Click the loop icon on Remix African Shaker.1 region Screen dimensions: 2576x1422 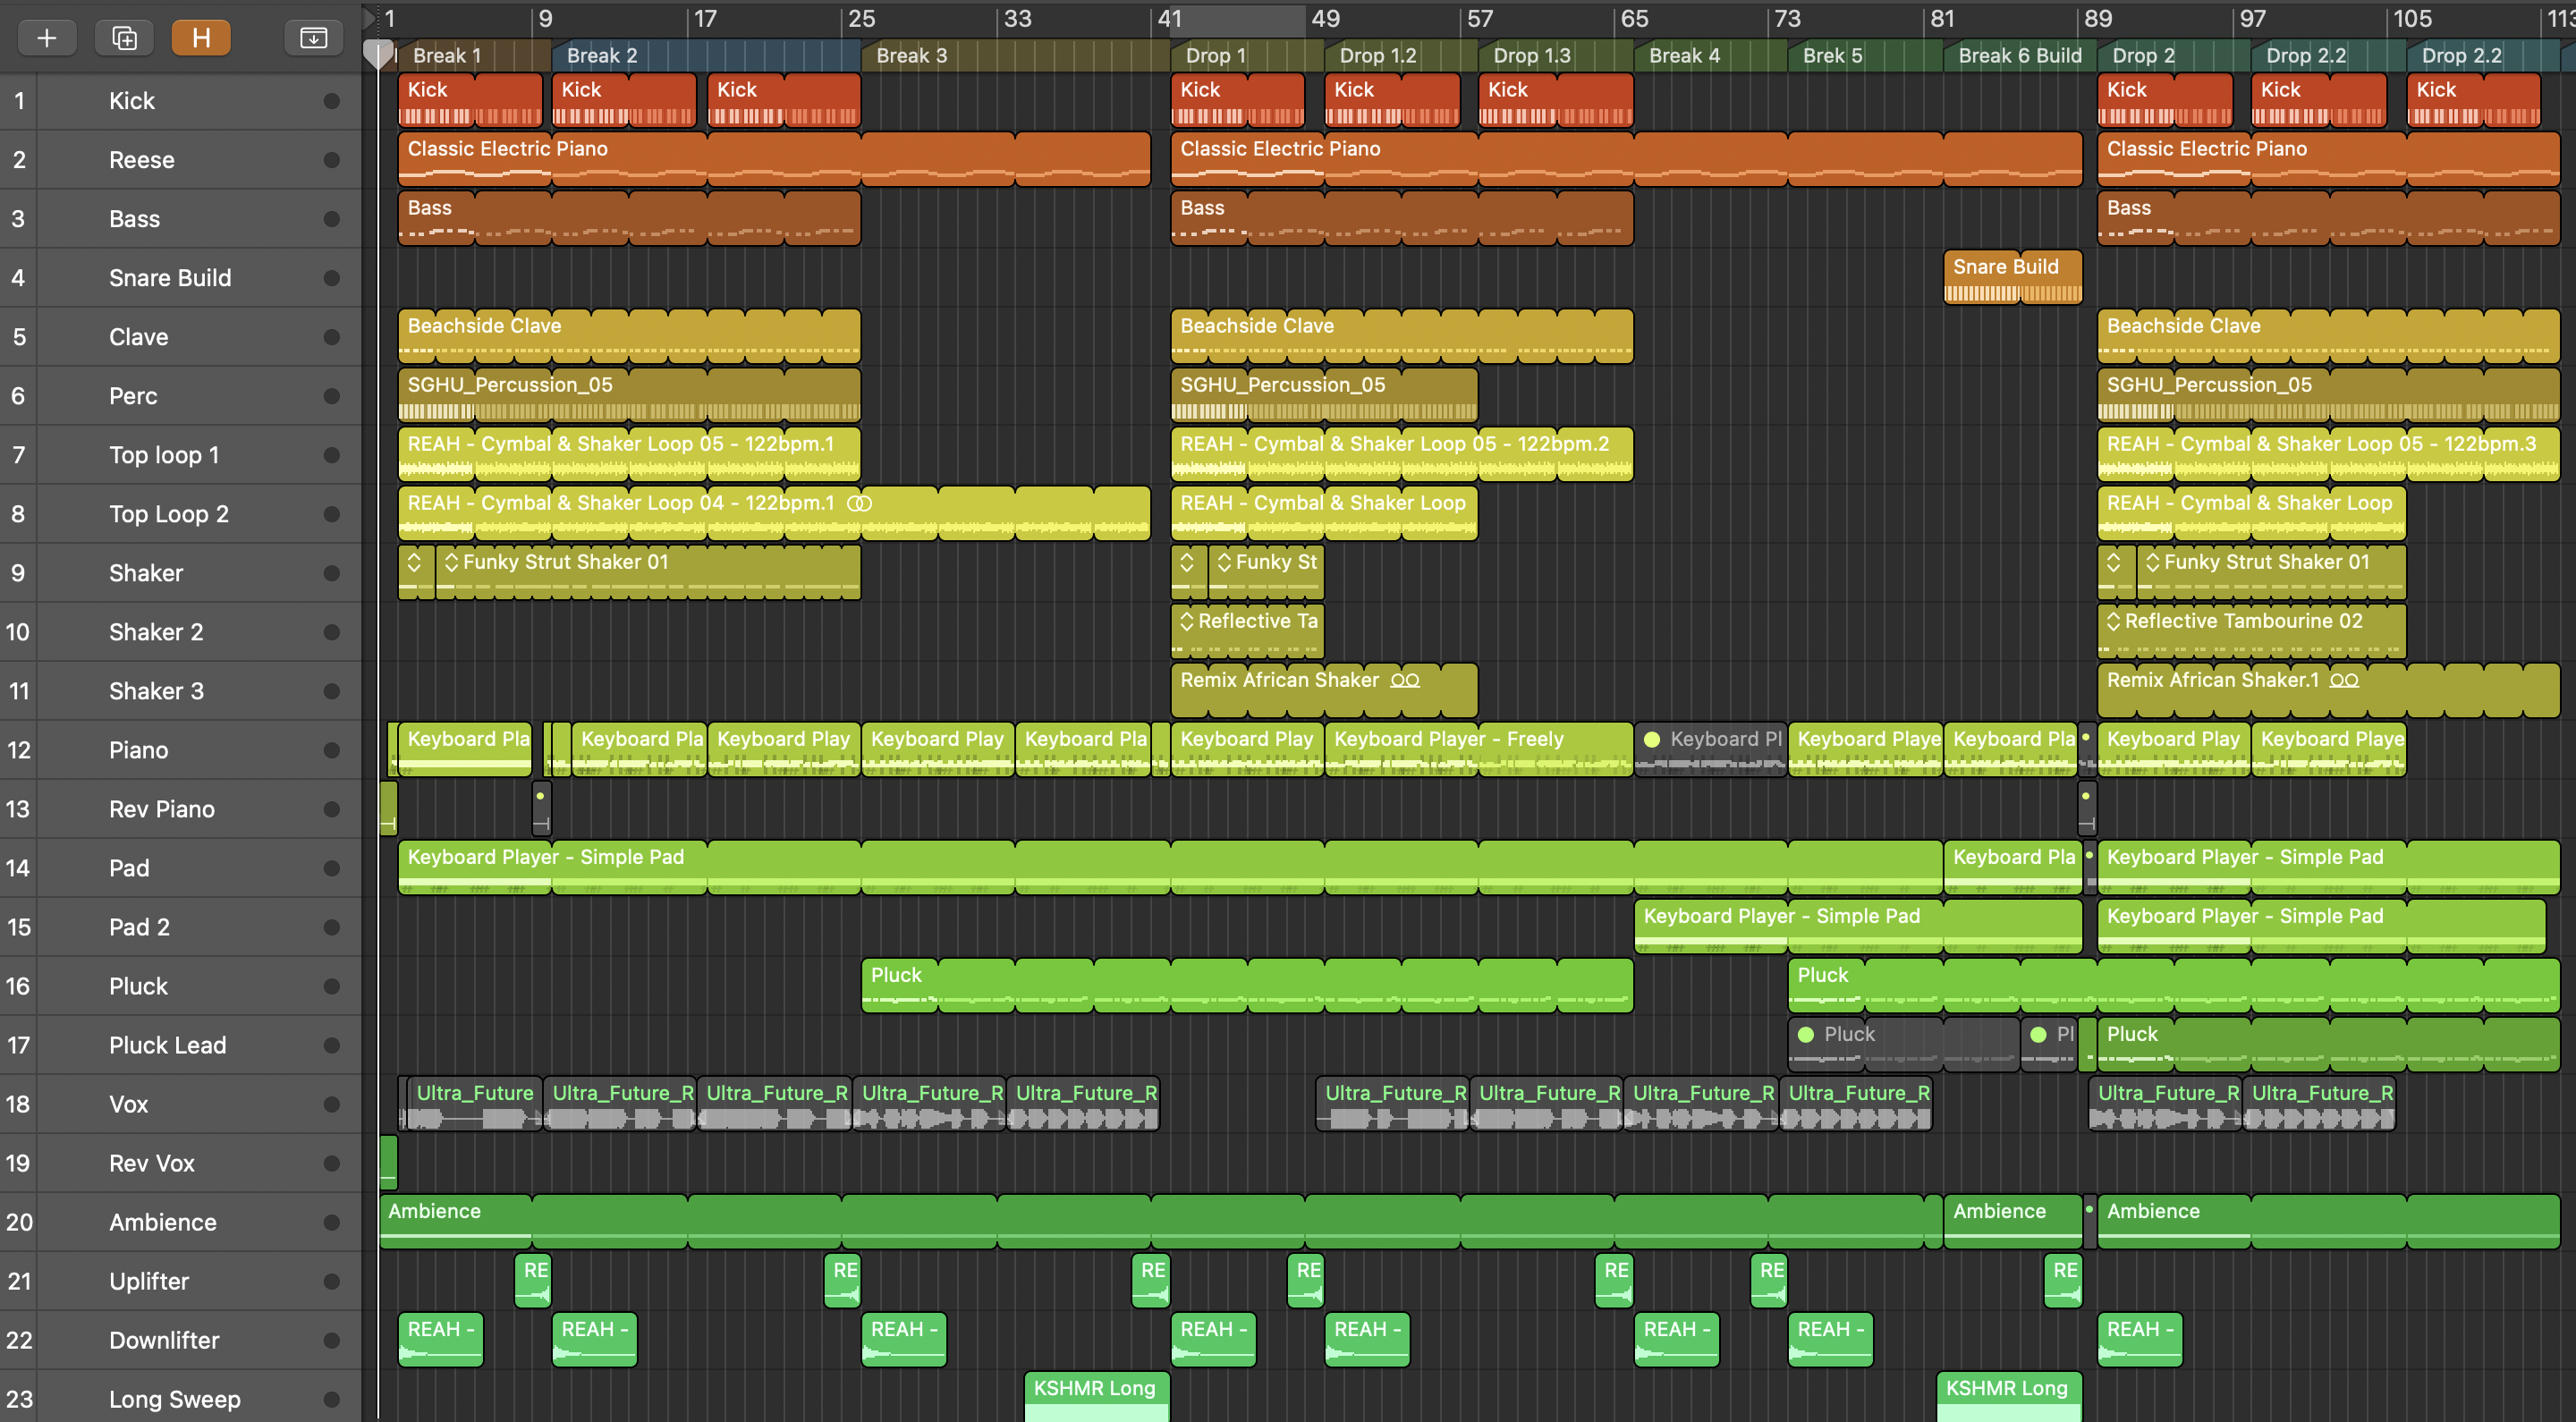(2344, 680)
